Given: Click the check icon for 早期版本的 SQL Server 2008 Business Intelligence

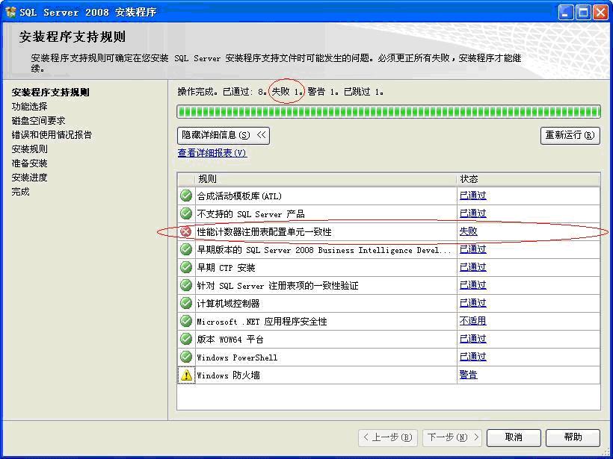Looking at the screenshot, I should [186, 249].
